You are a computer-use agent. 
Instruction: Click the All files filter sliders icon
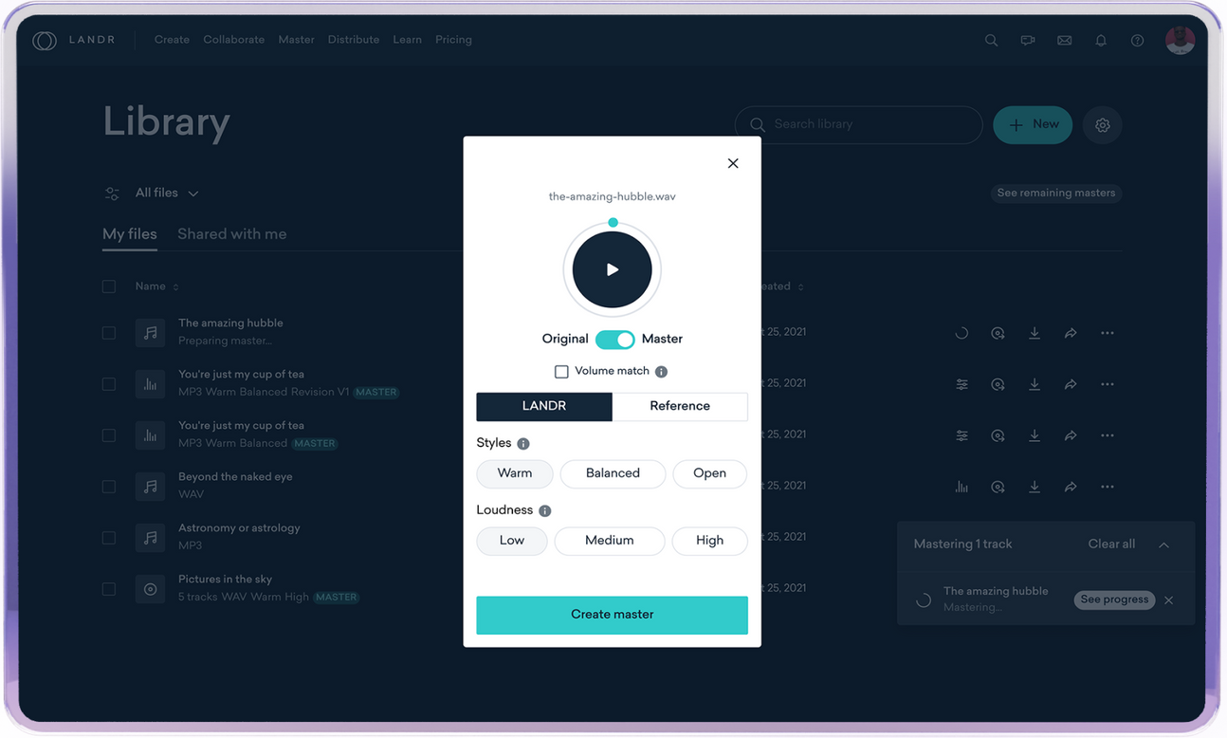click(112, 194)
